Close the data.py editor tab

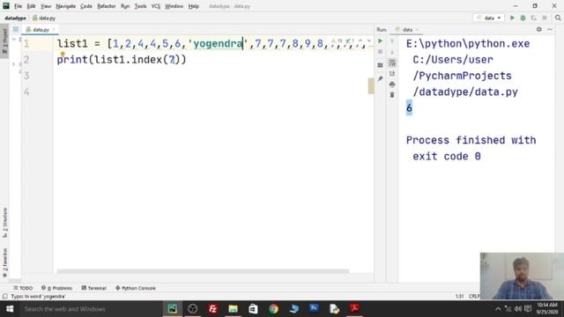pyautogui.click(x=54, y=30)
